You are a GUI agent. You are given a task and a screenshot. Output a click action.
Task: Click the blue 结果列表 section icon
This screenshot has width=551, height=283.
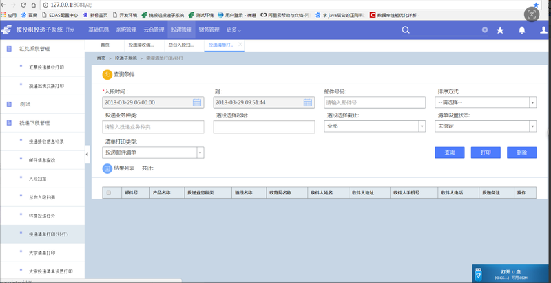(x=107, y=168)
